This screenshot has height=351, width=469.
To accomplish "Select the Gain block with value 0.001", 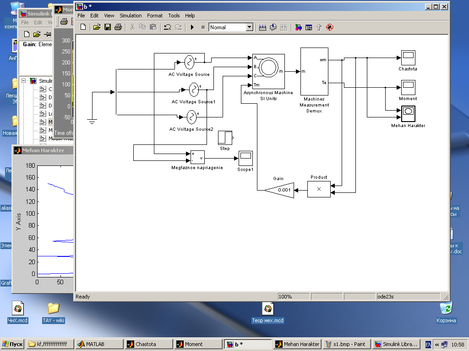I will point(279,190).
